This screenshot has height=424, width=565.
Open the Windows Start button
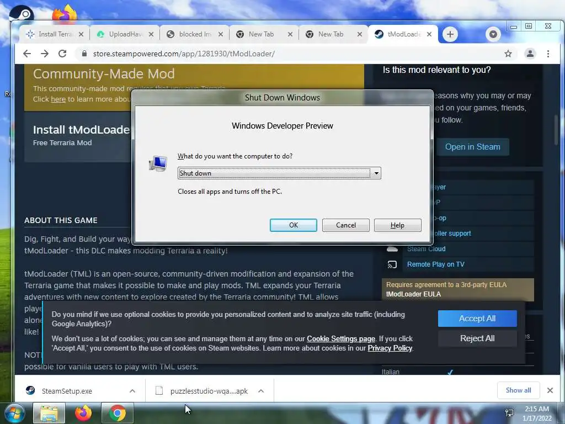[14, 413]
